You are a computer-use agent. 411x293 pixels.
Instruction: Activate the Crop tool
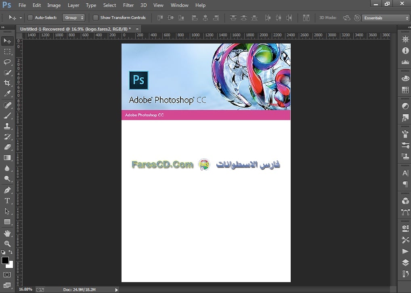coord(7,83)
